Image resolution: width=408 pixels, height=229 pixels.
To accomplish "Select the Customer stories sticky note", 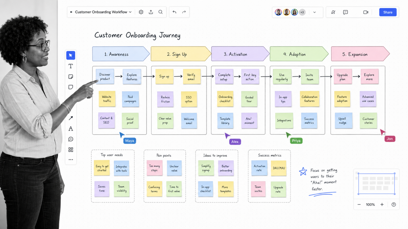I will tap(368, 121).
